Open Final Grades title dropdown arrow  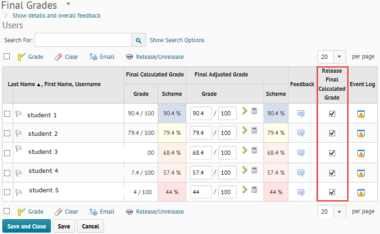click(x=68, y=4)
